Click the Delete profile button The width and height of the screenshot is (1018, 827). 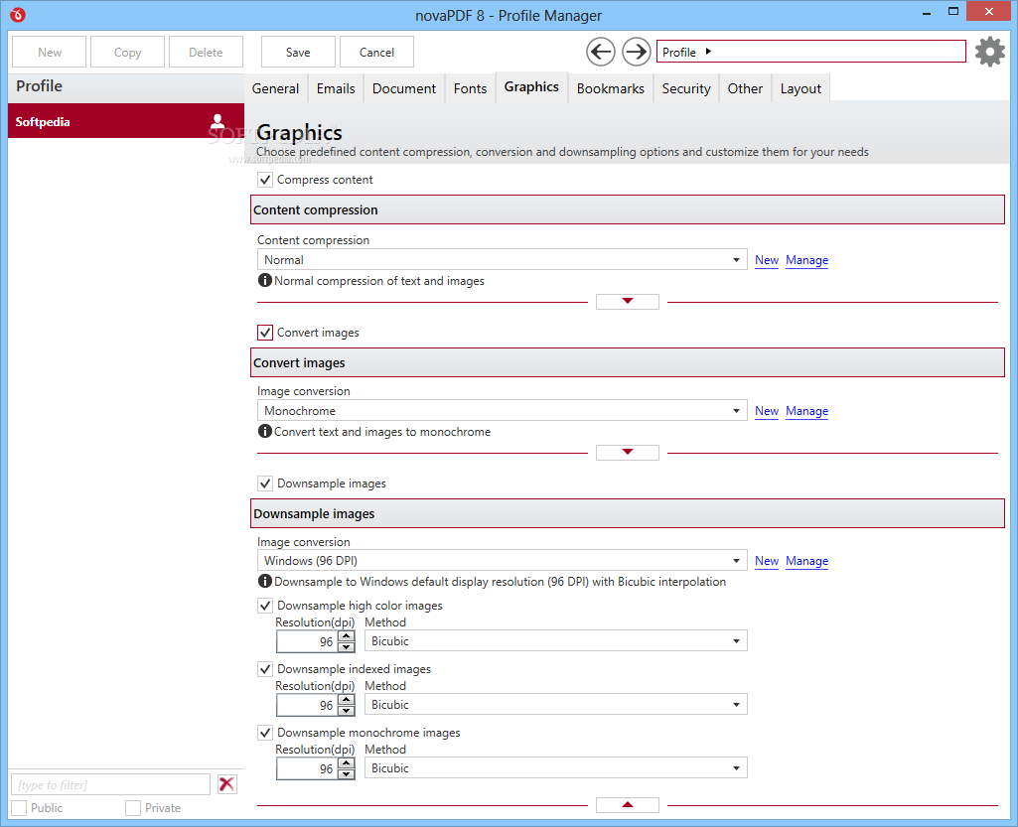(x=206, y=52)
